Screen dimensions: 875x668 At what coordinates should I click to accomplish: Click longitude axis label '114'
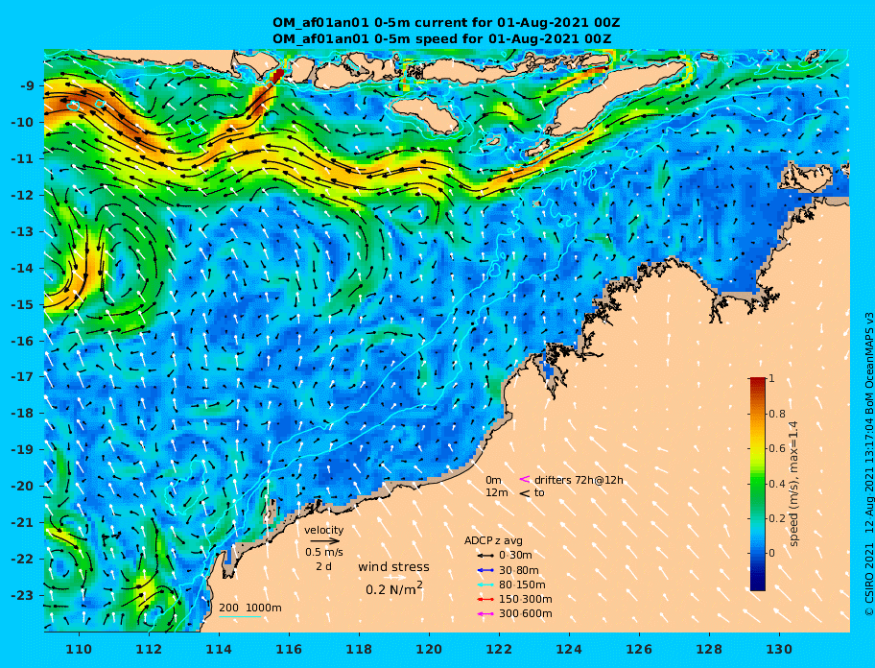pos(219,649)
